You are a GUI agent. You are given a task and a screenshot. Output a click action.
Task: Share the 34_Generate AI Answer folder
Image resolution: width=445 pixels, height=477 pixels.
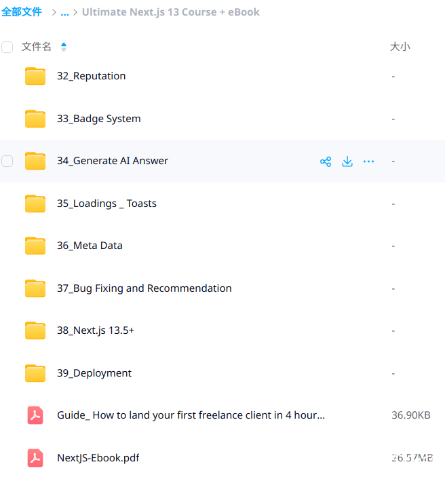[x=326, y=161]
